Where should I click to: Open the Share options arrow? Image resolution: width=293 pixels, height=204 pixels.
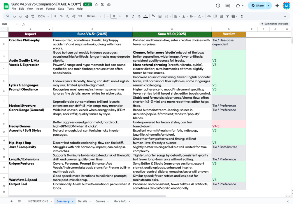[269, 6]
